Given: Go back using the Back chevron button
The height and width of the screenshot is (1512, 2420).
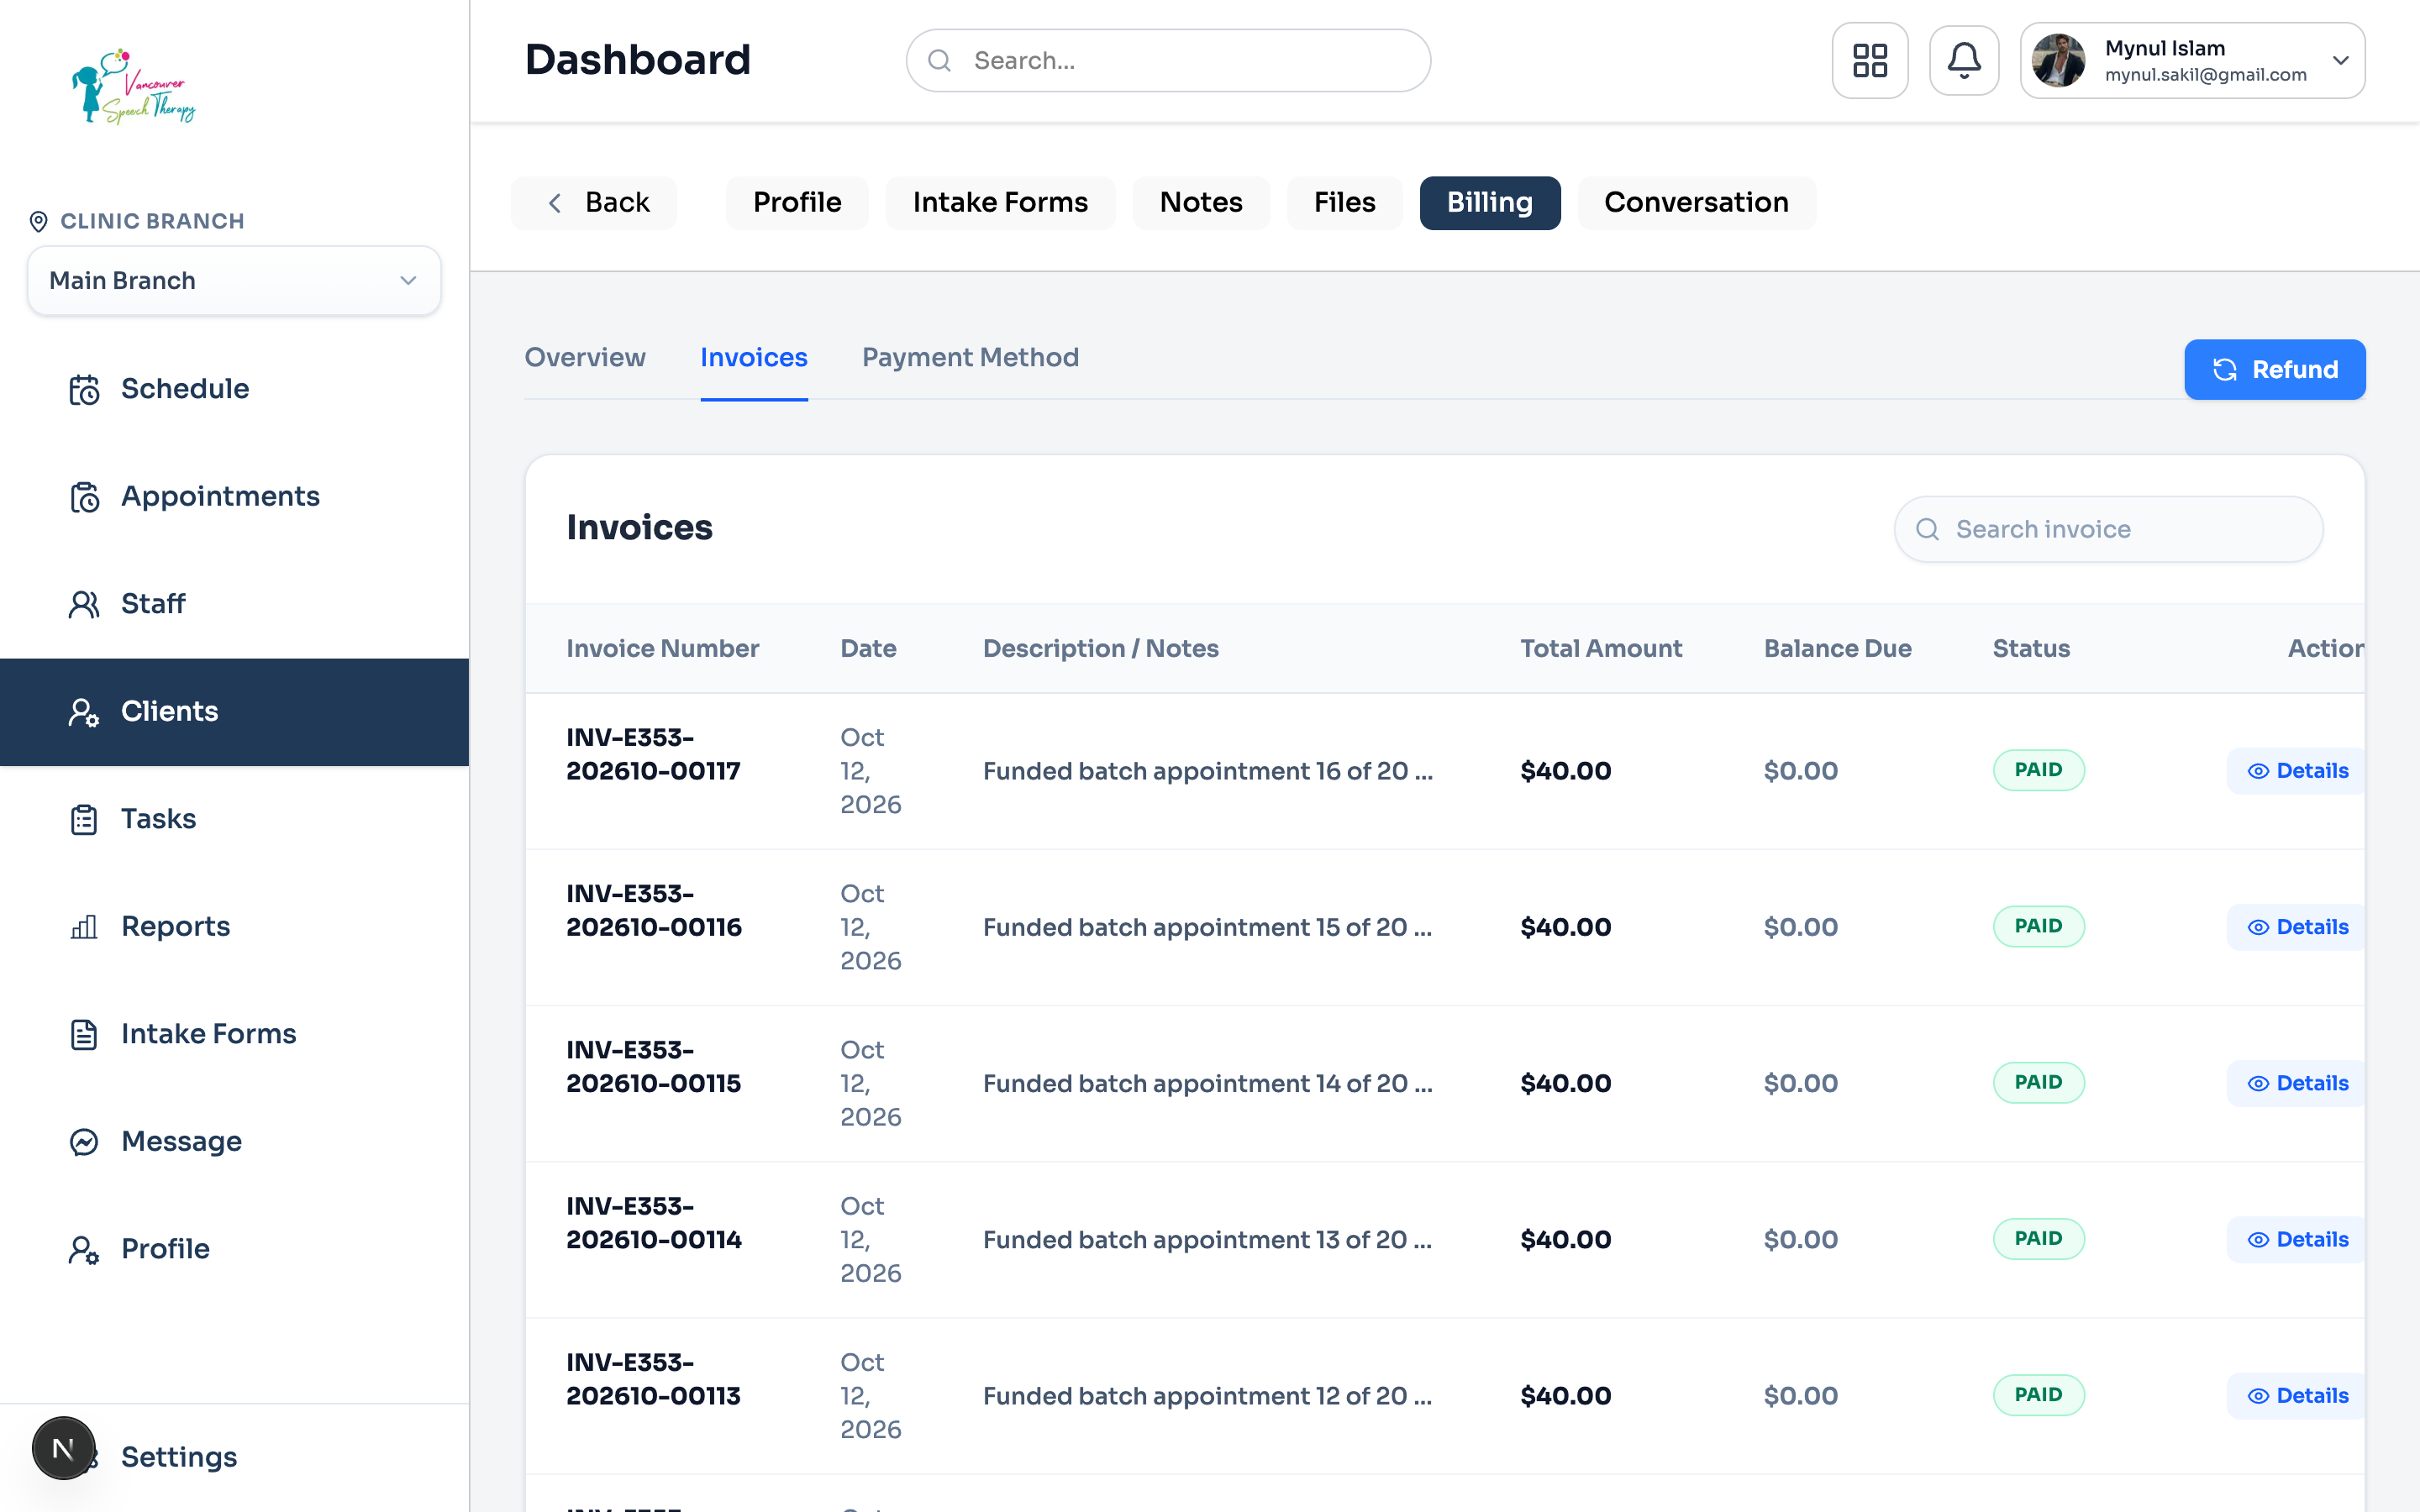Looking at the screenshot, I should [x=594, y=203].
